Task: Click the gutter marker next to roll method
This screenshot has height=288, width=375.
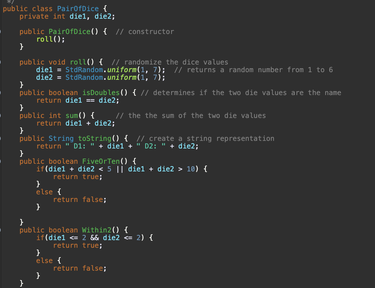Action: point(1,62)
